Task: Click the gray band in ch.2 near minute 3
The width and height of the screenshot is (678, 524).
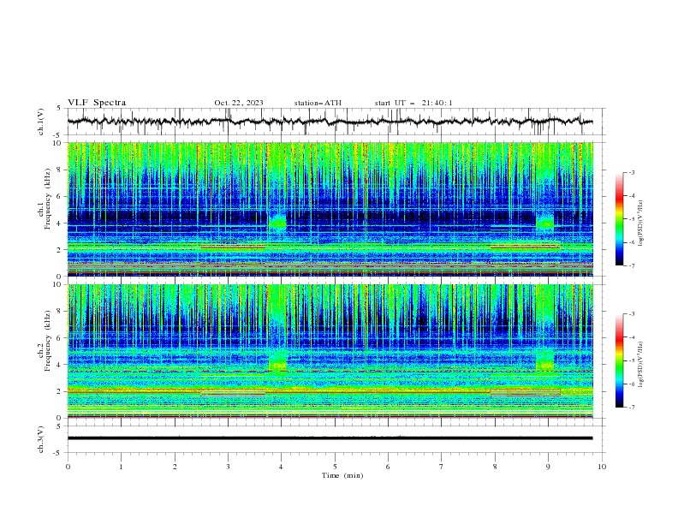Action: (x=233, y=394)
